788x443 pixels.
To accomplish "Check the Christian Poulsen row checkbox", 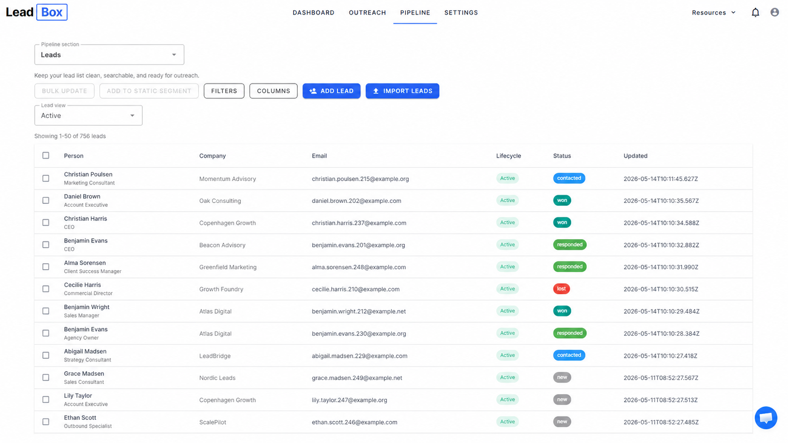I will [x=46, y=178].
